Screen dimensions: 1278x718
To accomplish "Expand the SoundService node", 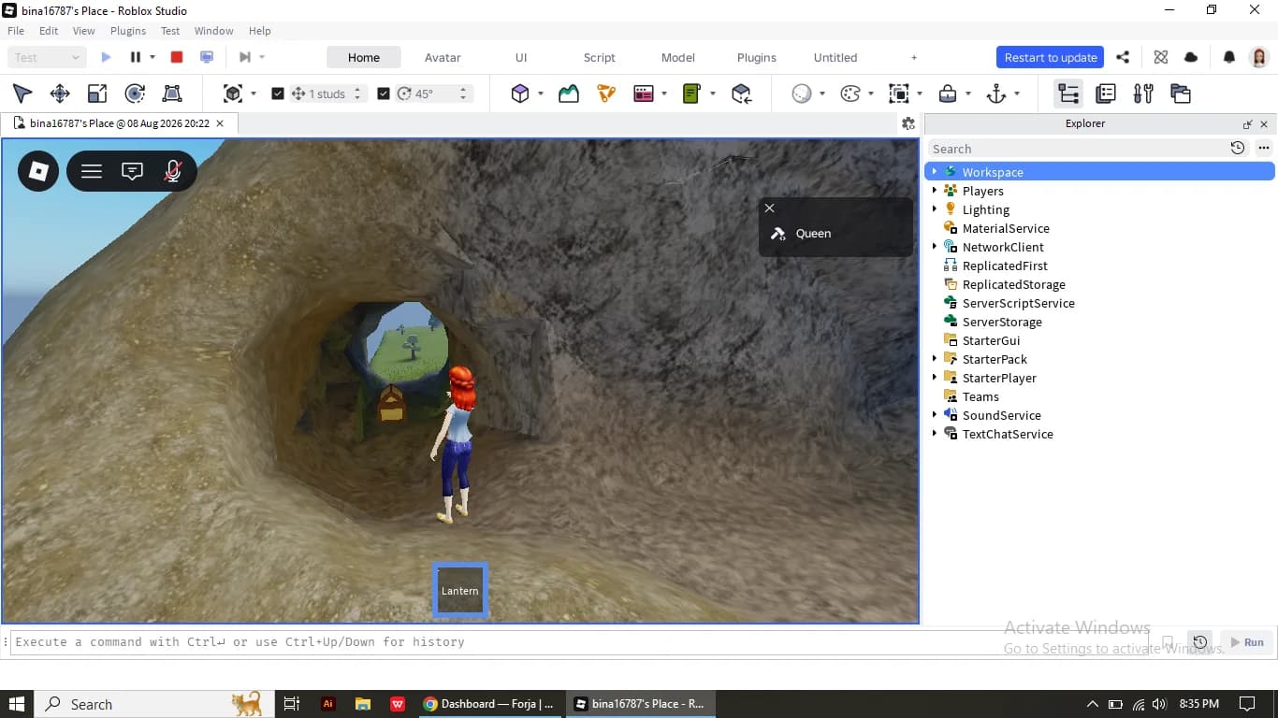I will [x=934, y=415].
